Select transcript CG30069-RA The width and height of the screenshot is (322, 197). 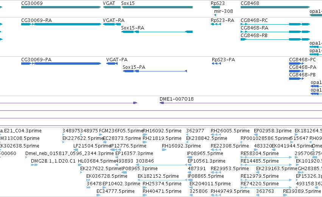point(61,24)
